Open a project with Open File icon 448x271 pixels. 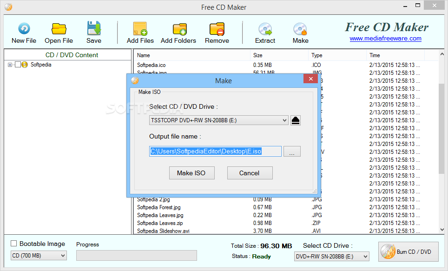pos(59,28)
